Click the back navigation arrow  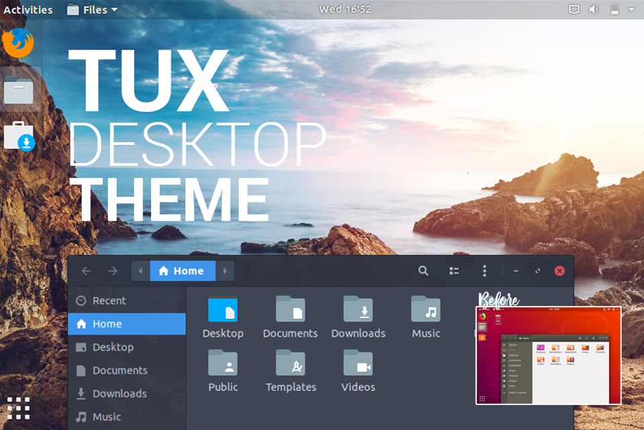coord(87,270)
